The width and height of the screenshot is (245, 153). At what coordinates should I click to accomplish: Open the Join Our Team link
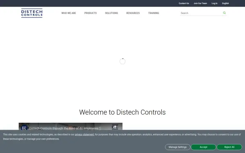coord(200,3)
